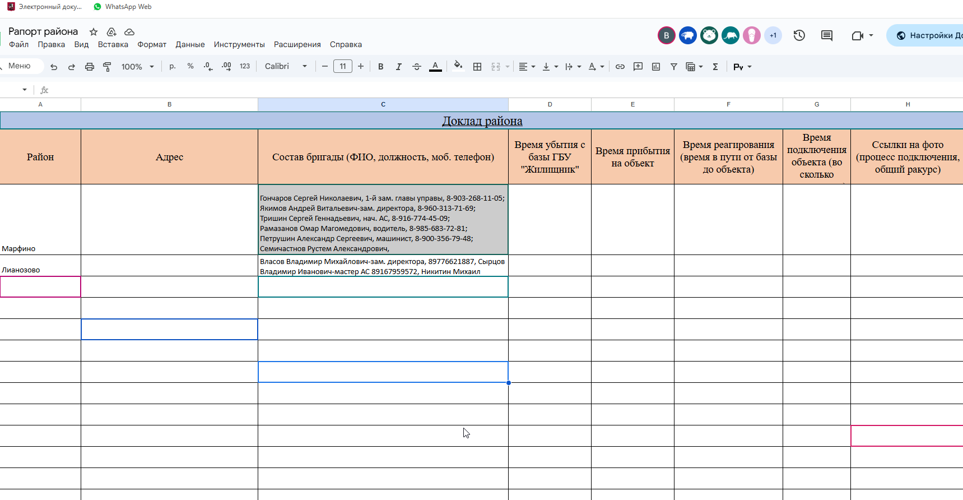The image size is (963, 500).
Task: Create a filter with funnel icon
Action: [x=674, y=67]
